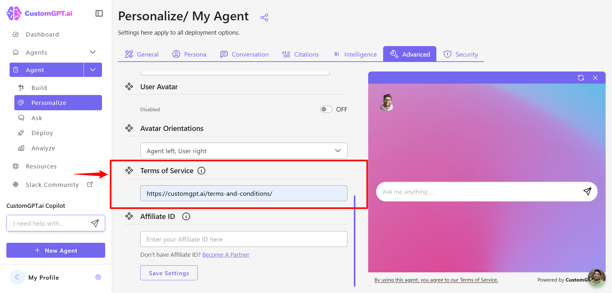This screenshot has height=293, width=612.
Task: Click the Resources lifebuoy icon
Action: point(16,166)
